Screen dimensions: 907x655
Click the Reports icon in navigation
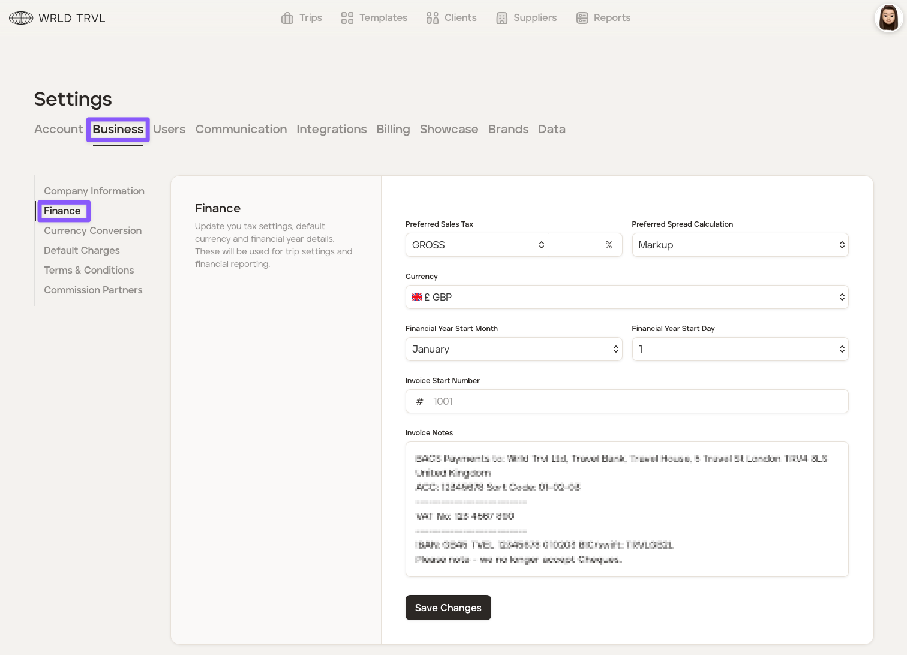click(x=582, y=18)
